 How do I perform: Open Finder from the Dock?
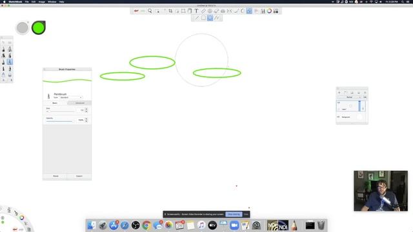click(x=92, y=226)
